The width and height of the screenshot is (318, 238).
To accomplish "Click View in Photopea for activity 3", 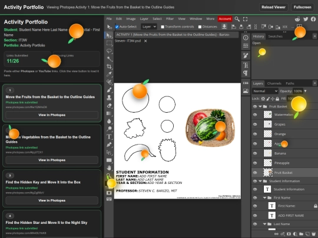I will [52, 200].
